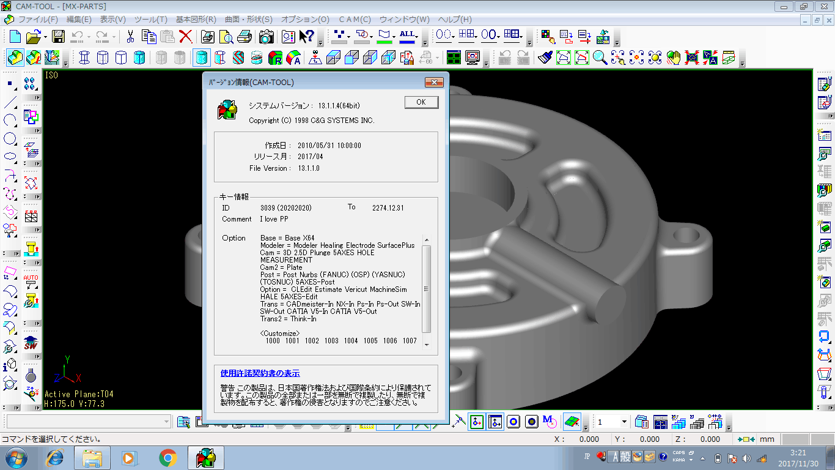This screenshot has height=470, width=835.
Task: Open the CAM(C) menu
Action: point(355,20)
